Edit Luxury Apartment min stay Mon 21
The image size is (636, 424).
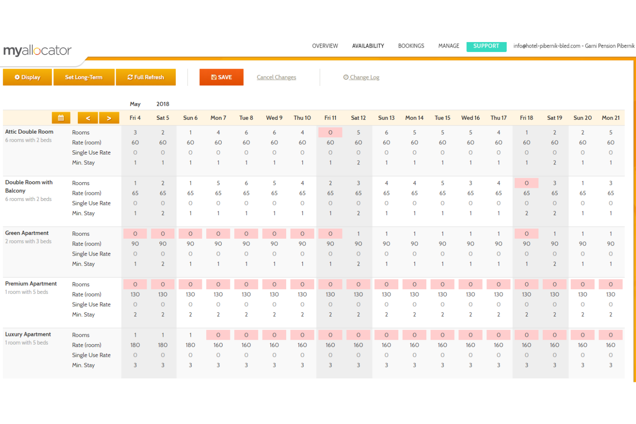click(x=611, y=366)
